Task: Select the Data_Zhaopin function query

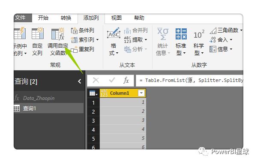Action: pos(39,98)
